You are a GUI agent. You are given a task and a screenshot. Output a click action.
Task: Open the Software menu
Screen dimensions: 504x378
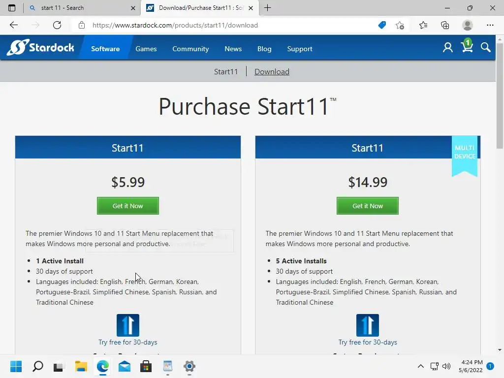(105, 49)
